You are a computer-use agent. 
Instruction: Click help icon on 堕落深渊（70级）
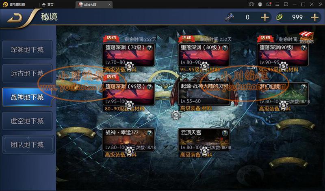tap(149, 48)
